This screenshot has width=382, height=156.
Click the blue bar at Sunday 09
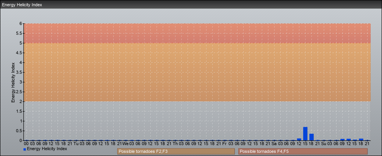pyautogui.click(x=343, y=140)
